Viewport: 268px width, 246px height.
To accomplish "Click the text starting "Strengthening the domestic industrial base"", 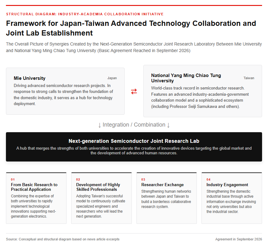I will 231,201.
